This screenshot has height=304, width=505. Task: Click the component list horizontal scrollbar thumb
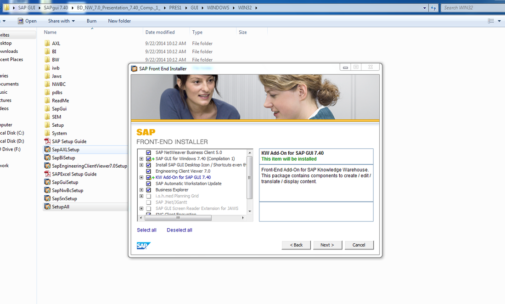coord(178,218)
